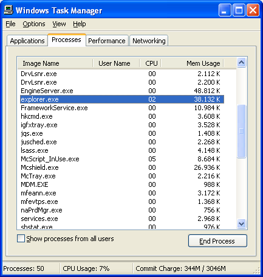Enable Show processes from all users
The image size is (263, 277).
pyautogui.click(x=21, y=239)
